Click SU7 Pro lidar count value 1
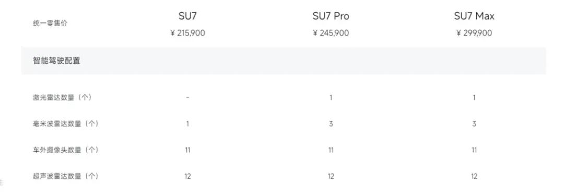564x193 pixels. 331,98
